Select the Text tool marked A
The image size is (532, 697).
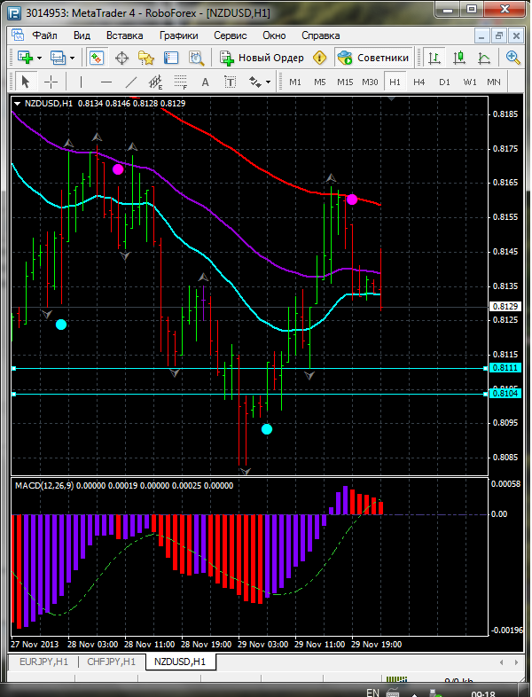click(205, 82)
